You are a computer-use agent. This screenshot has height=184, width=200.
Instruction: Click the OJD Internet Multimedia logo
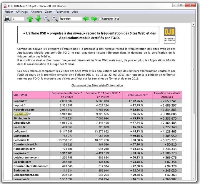coord(169,35)
